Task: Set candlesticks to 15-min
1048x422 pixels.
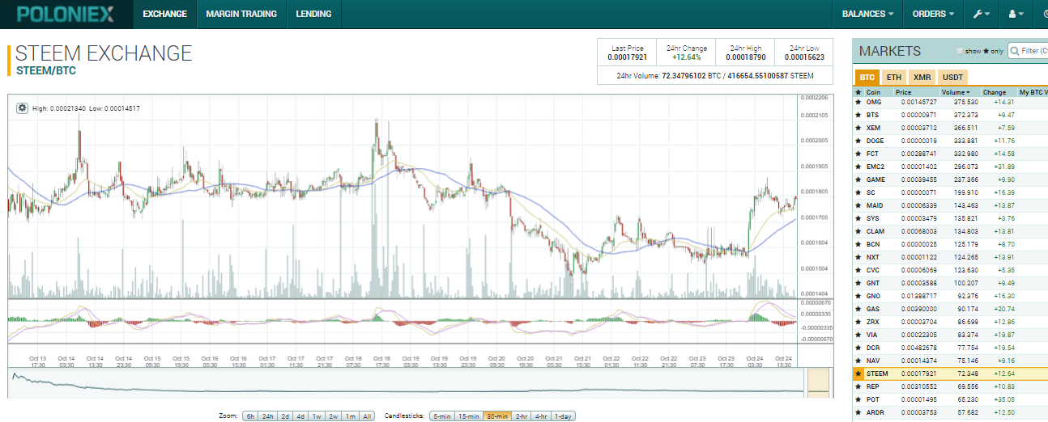Action: (x=468, y=416)
